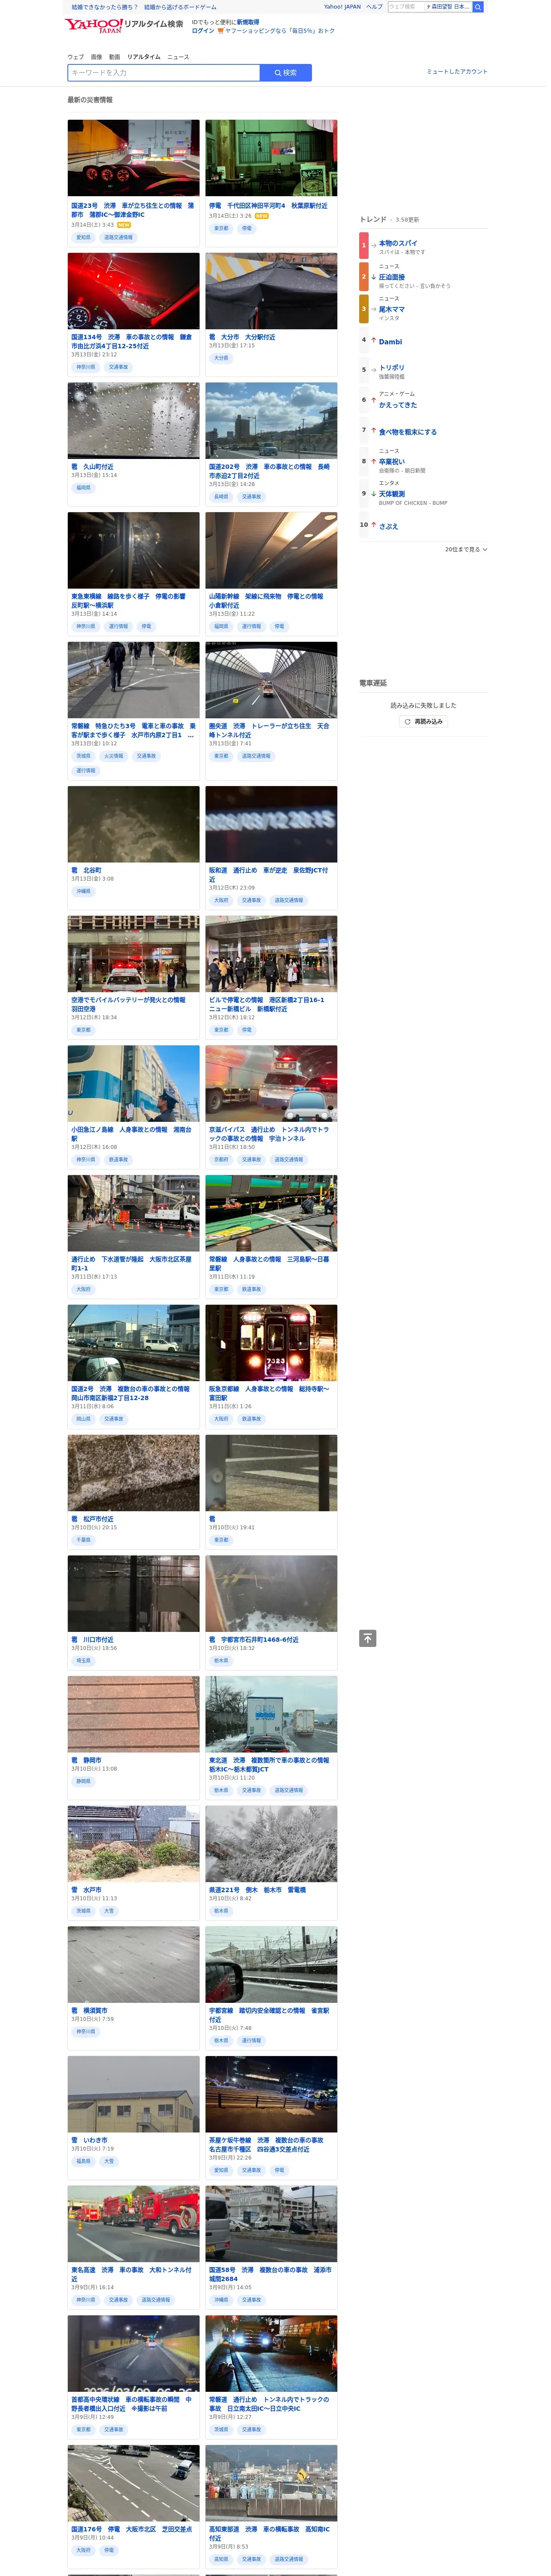
Task: Click 火災情報 tag under 常磐線 ひたち card
Action: [115, 757]
